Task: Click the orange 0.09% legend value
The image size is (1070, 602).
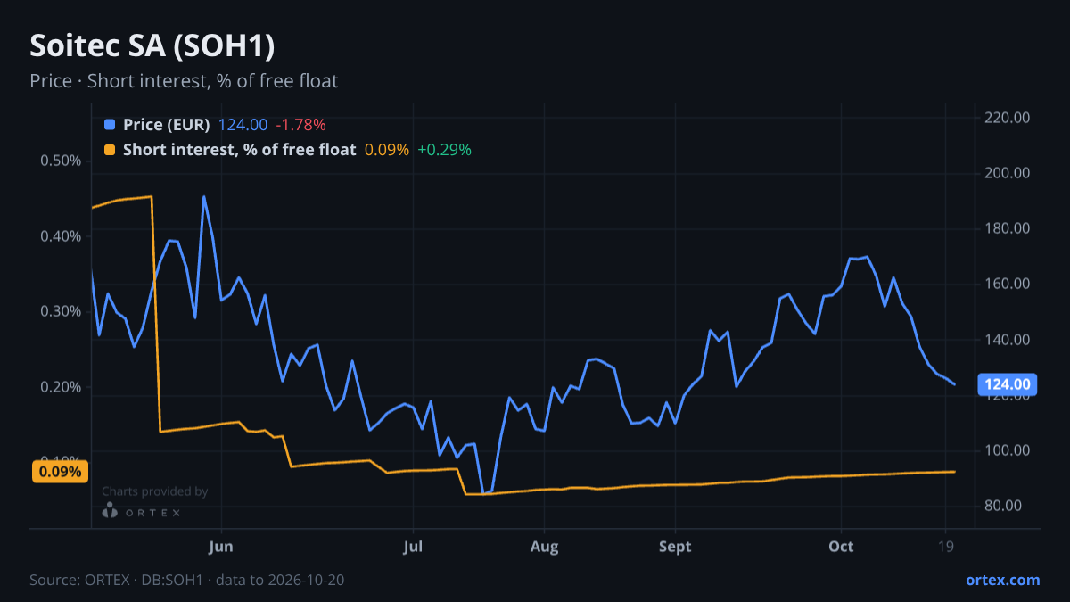Action: 387,150
